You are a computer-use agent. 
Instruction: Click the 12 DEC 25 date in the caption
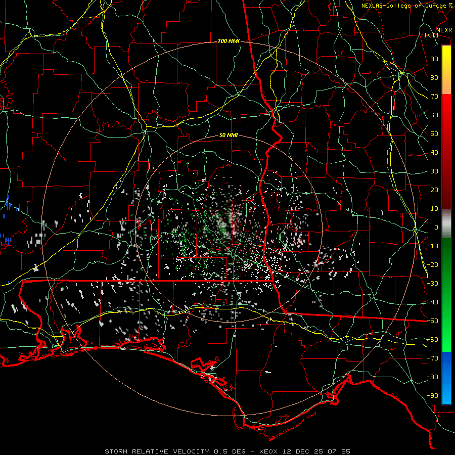(303, 451)
